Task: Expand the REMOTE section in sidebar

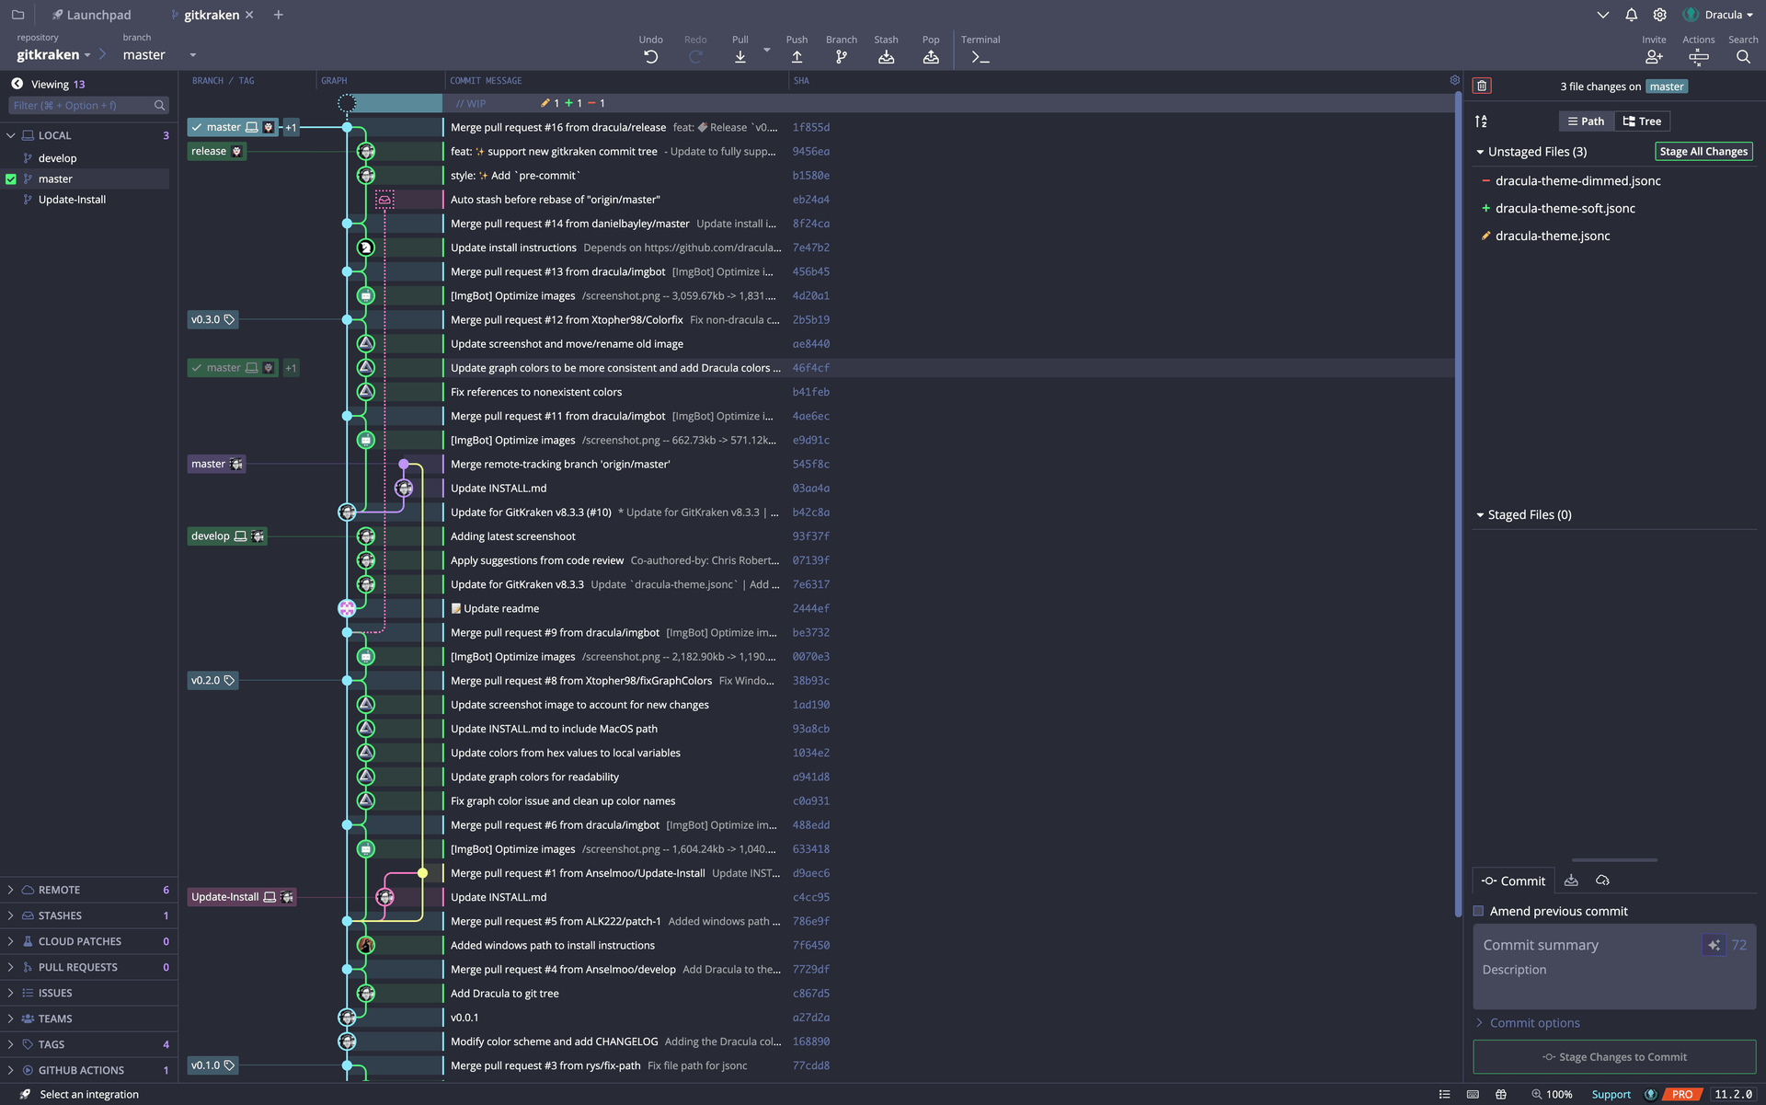Action: point(10,890)
